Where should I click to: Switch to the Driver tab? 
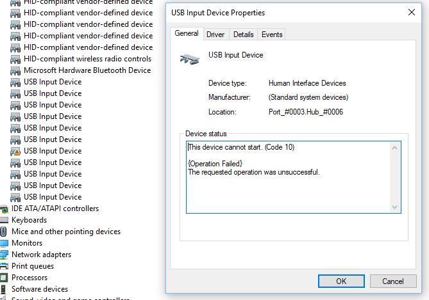click(215, 35)
